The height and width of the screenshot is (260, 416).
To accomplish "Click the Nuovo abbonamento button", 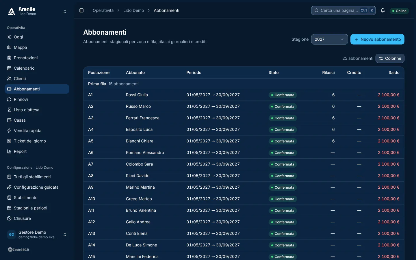I will tap(377, 39).
